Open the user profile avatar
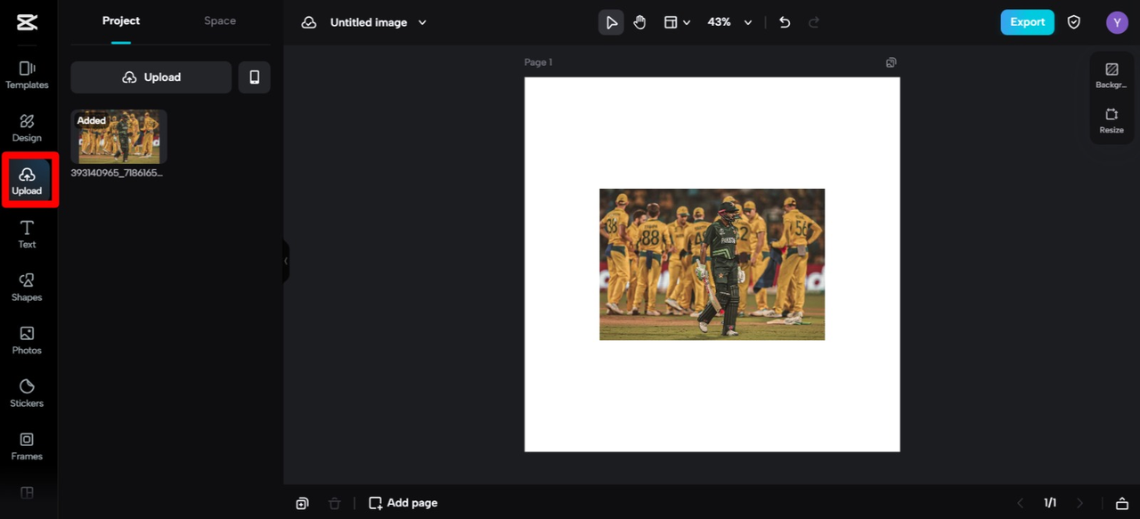1140x519 pixels. [x=1117, y=22]
